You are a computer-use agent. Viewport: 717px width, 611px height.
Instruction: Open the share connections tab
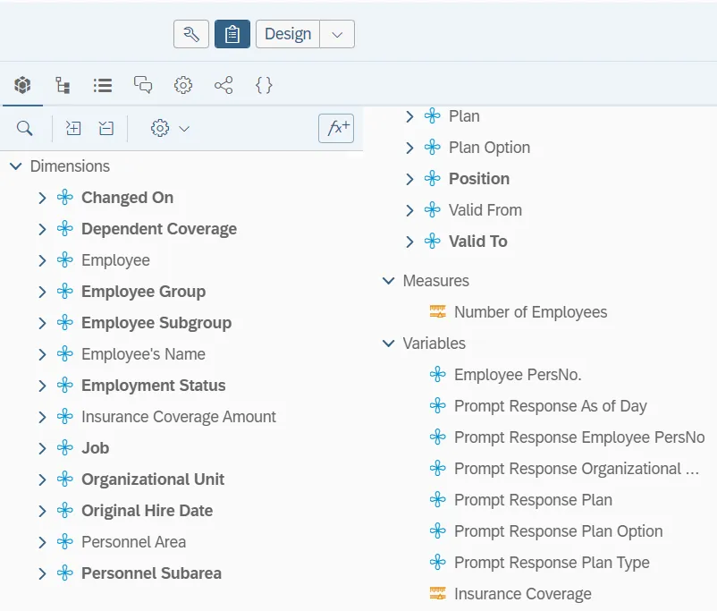[x=224, y=85]
